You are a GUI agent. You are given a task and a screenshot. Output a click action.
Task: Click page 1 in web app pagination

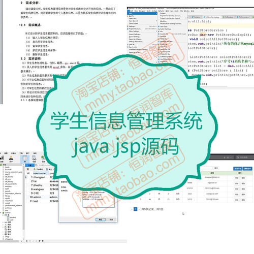[x=136, y=209]
